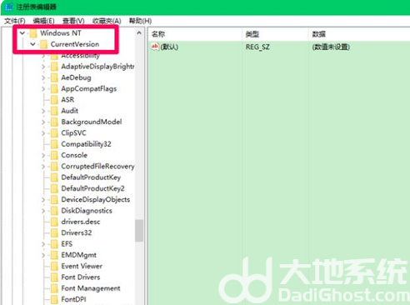The image size is (410, 305).
Task: Expand the Console key
Action: [x=43, y=156]
